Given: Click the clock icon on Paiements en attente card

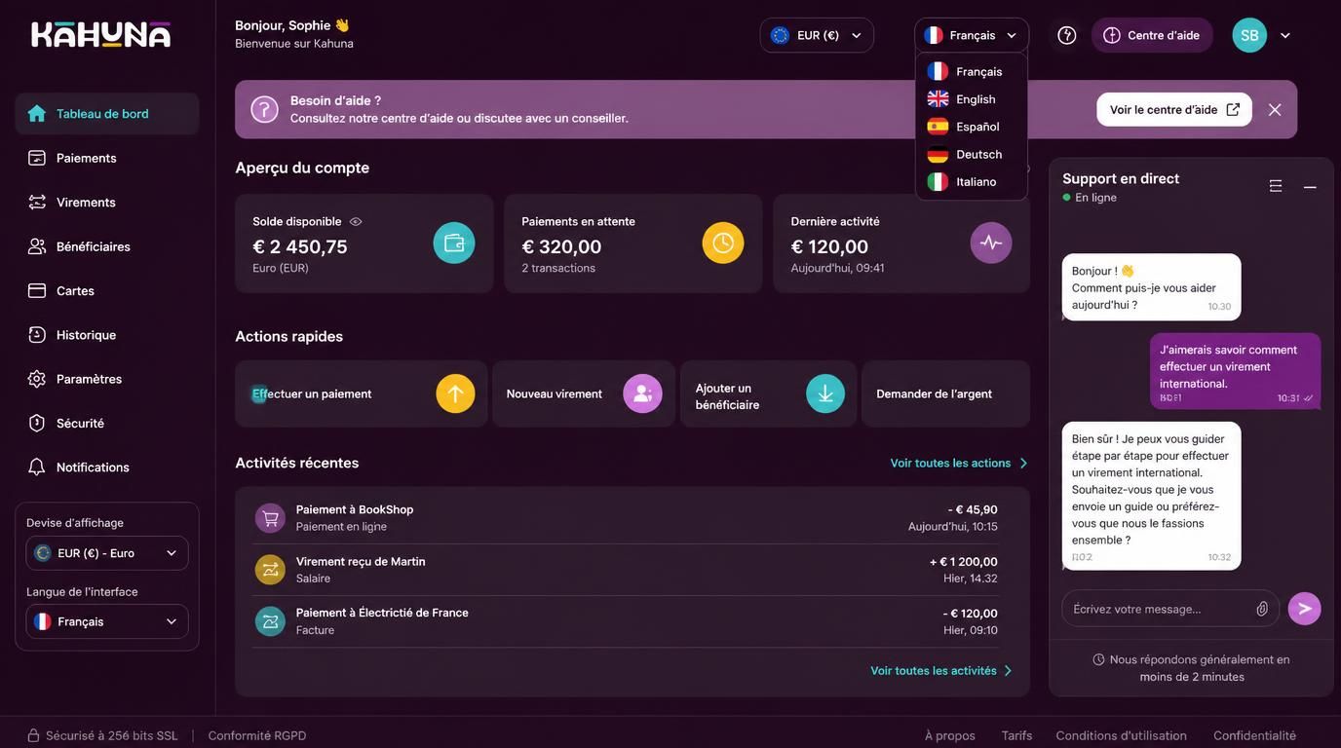Looking at the screenshot, I should pos(723,243).
